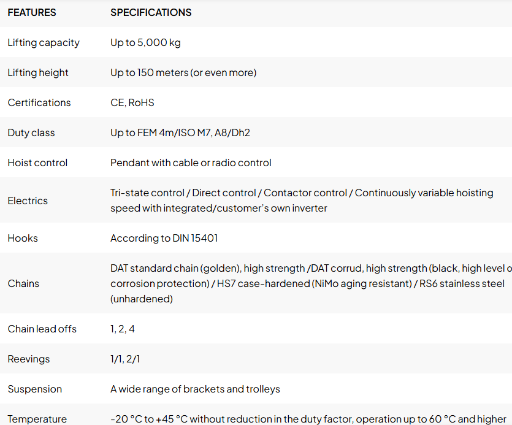Click the Chains row label

click(23, 283)
